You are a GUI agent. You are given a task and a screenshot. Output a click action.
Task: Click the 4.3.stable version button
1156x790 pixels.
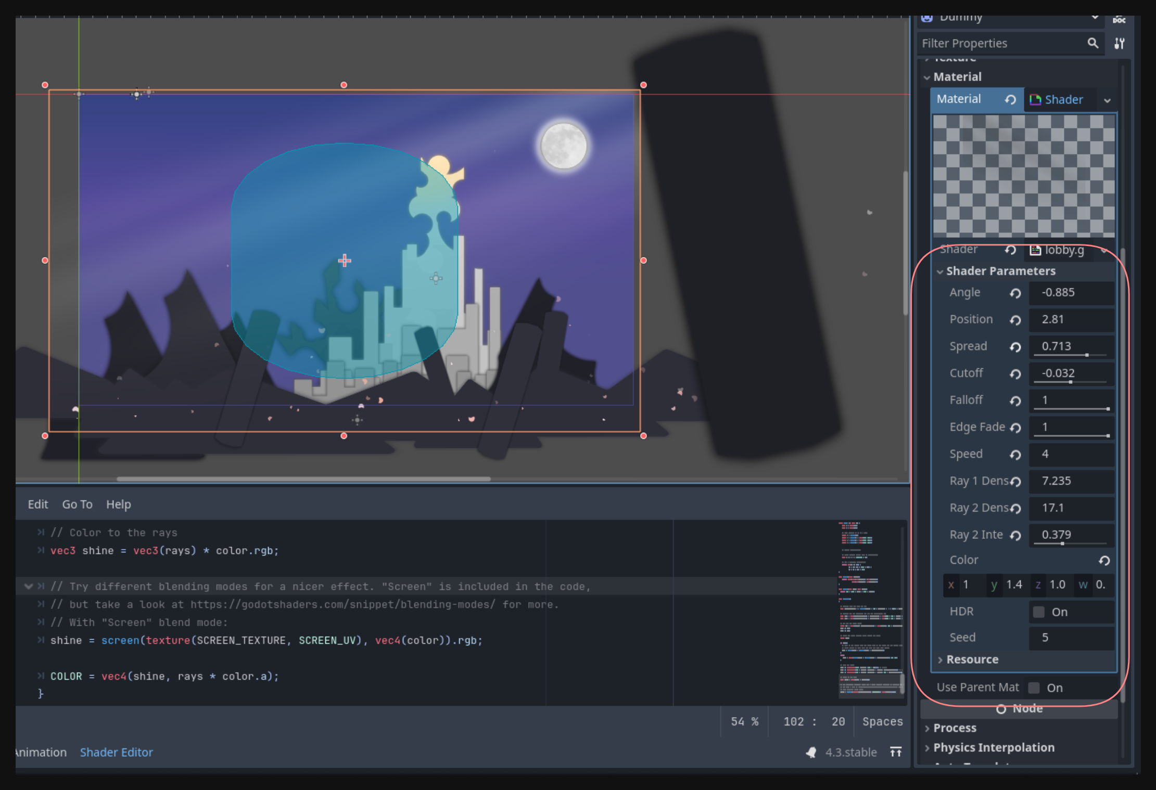click(x=851, y=753)
